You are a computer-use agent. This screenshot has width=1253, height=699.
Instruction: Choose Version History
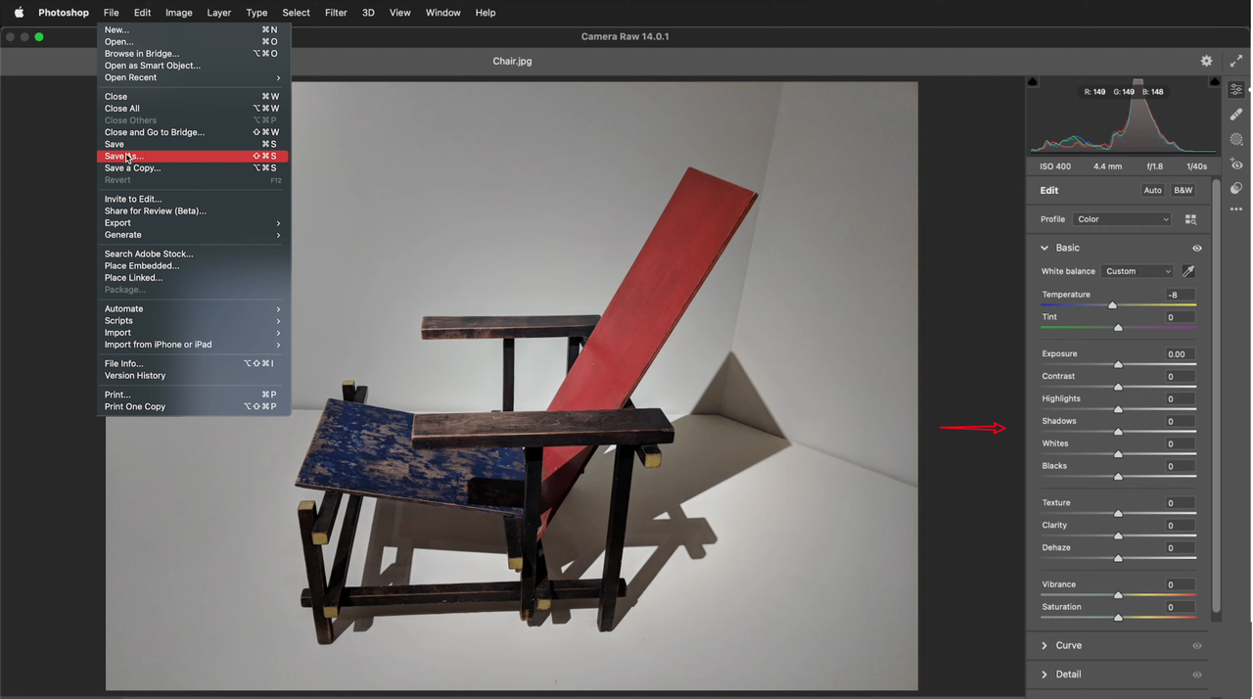193,376
